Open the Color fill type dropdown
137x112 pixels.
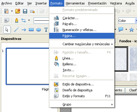[136, 21]
